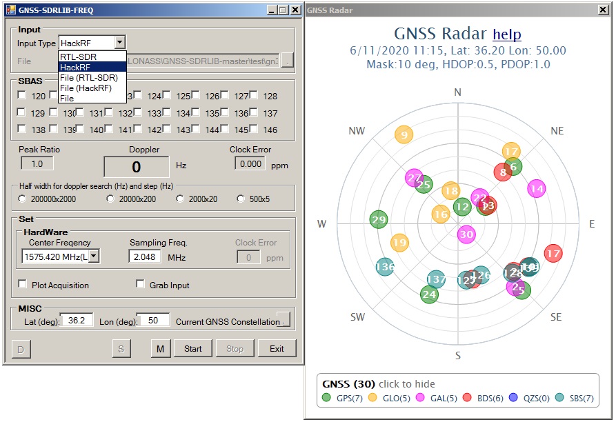This screenshot has height=422, width=616.
Task: Select green satellite 12 marker
Action: point(462,207)
